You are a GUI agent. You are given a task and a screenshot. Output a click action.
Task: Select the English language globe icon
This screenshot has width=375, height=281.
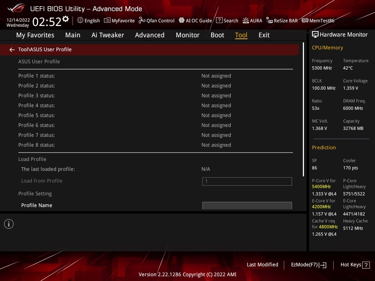point(80,20)
